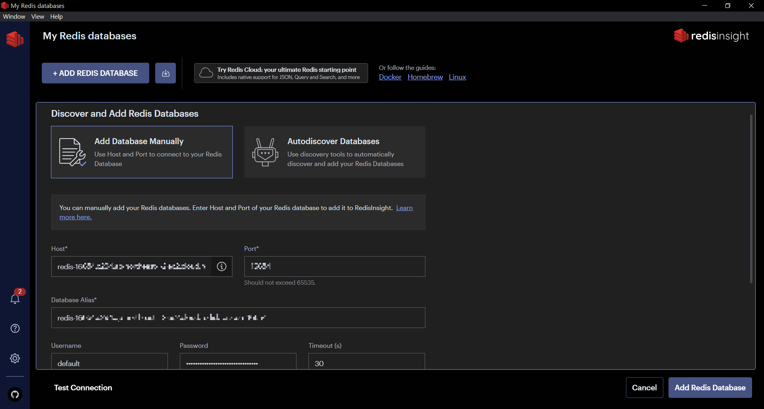Open the help question-mark menu
The image size is (764, 409).
(x=15, y=328)
